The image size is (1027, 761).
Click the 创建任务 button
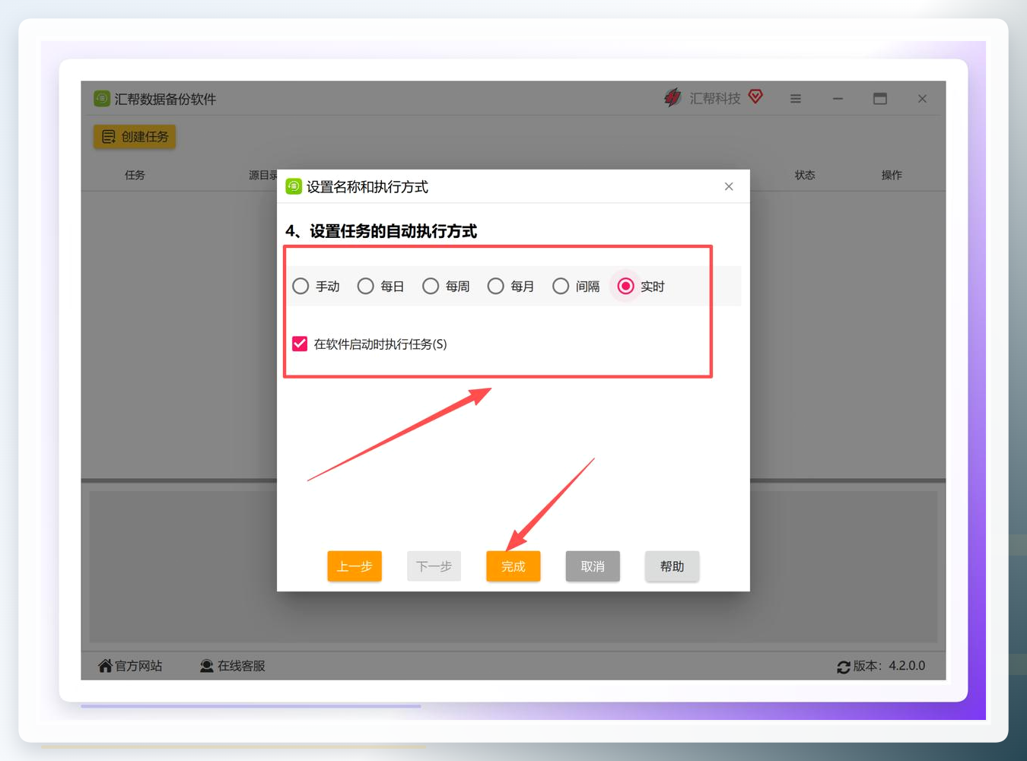[x=135, y=136]
